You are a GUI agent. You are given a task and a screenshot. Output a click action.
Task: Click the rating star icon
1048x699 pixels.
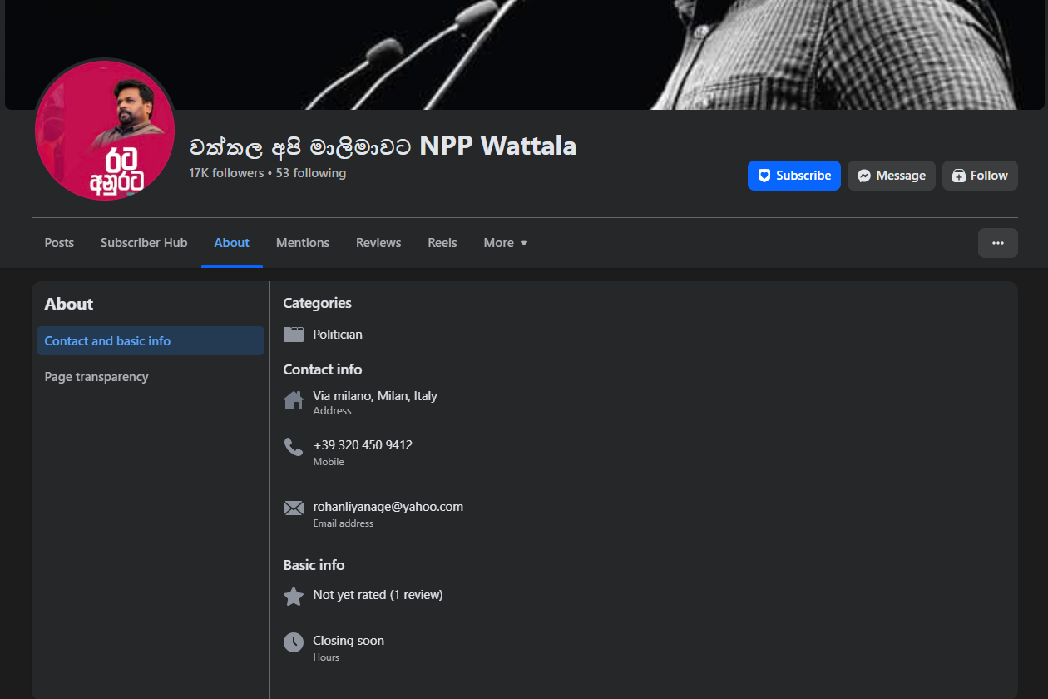tap(294, 596)
